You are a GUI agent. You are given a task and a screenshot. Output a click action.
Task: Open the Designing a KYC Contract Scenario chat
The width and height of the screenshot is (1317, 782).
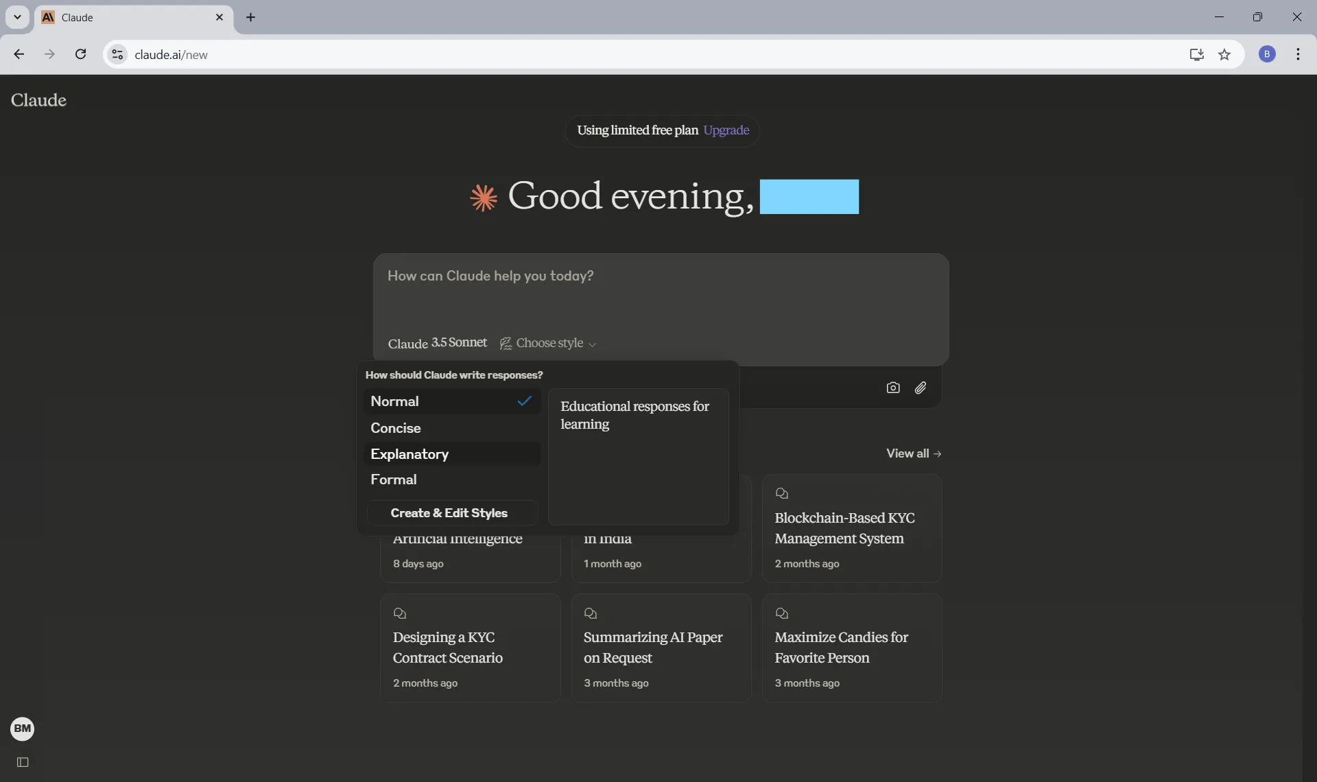click(x=470, y=648)
